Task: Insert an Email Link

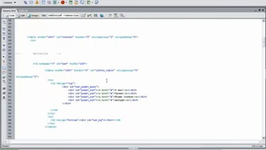Action: pyautogui.click(x=31, y=2)
